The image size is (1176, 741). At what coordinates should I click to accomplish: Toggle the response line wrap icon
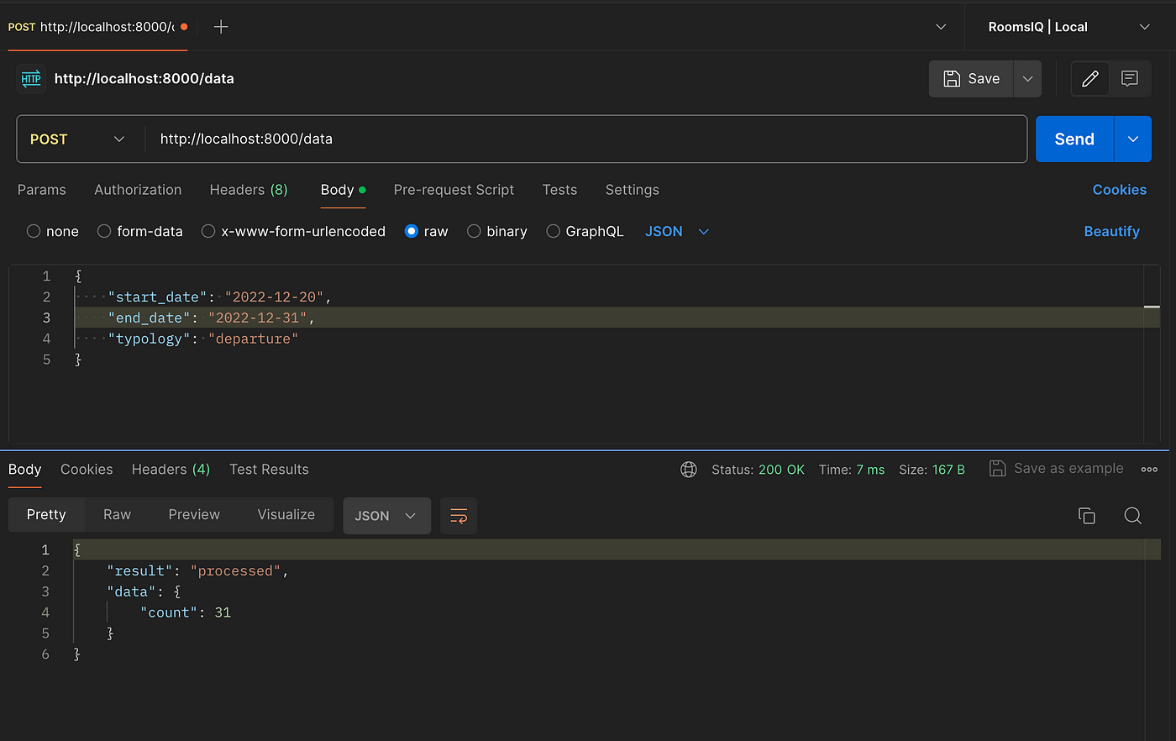coord(459,516)
